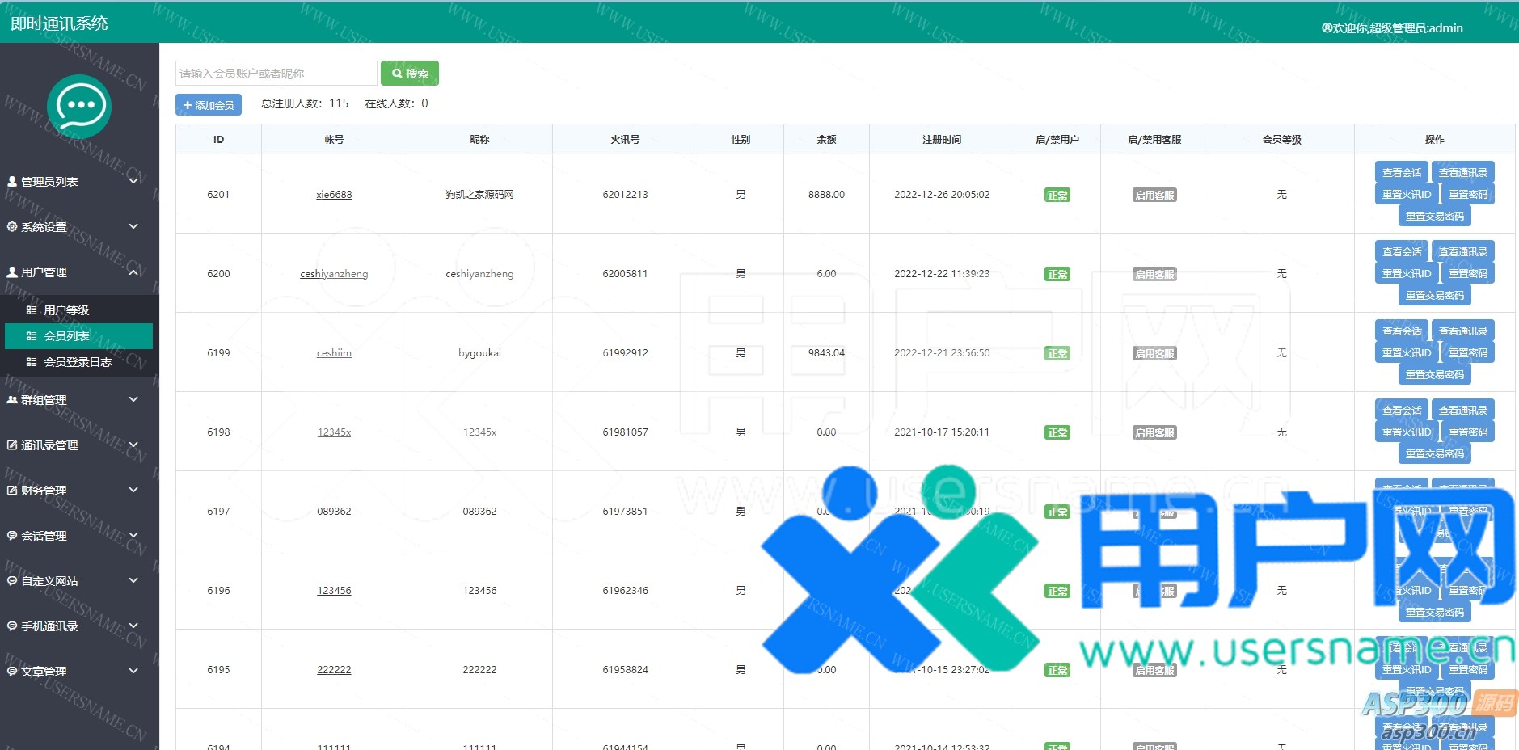Expand the 管理员列表 menu chevron
The image size is (1519, 750).
[133, 181]
